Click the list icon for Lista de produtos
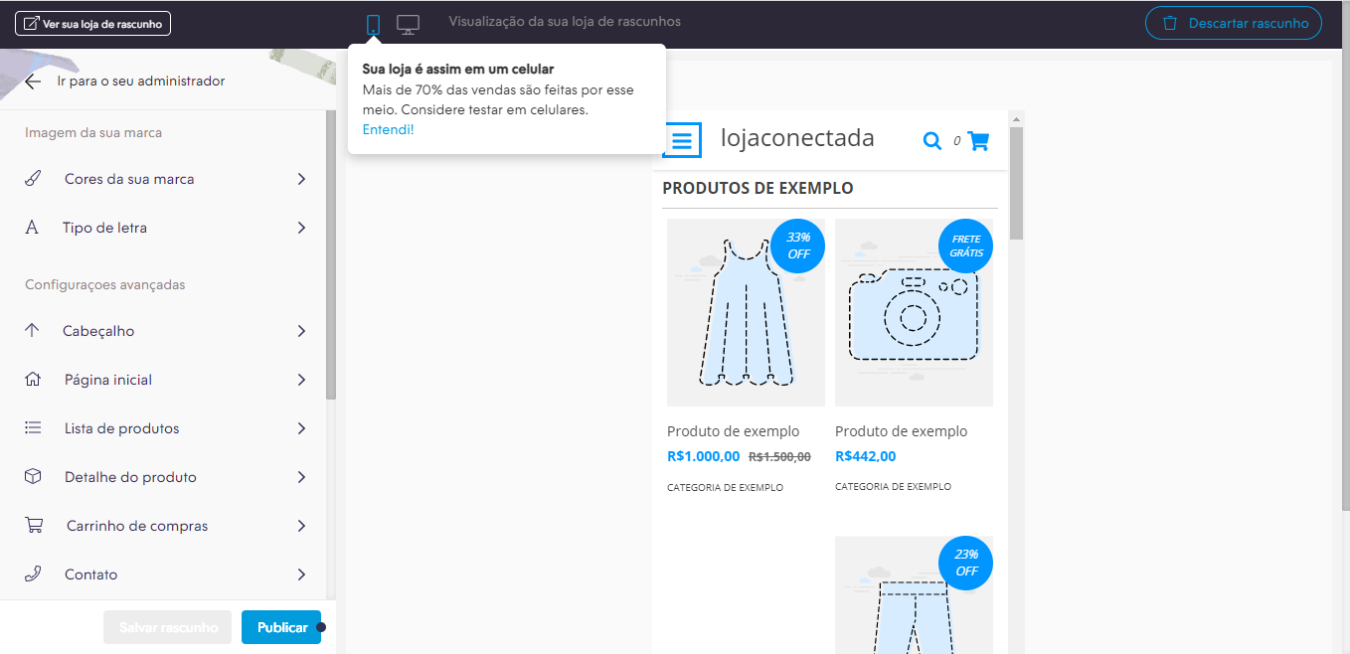 pyautogui.click(x=33, y=428)
